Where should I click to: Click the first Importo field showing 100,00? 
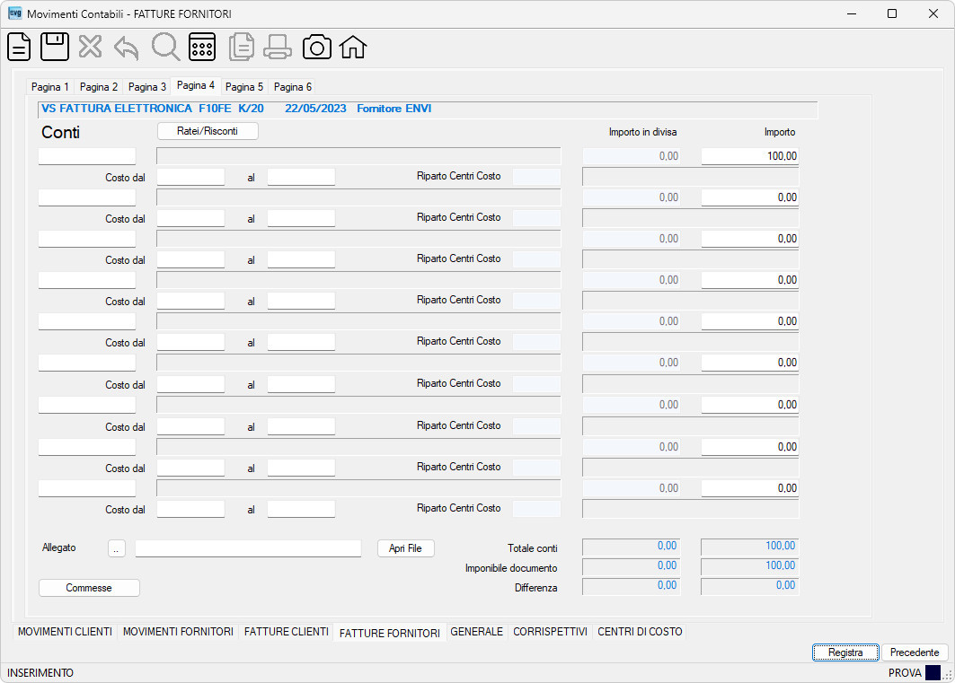[x=750, y=156]
